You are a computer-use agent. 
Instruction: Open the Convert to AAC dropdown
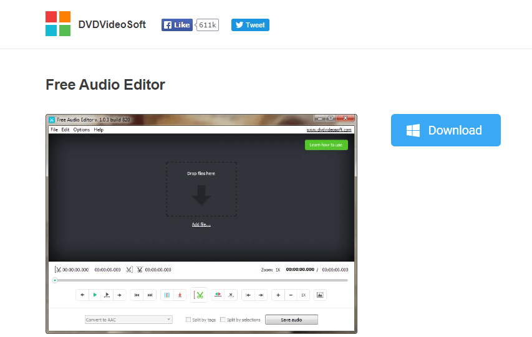[128, 320]
